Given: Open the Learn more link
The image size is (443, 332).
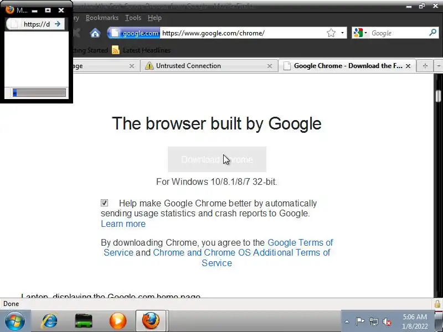Looking at the screenshot, I should 123,224.
